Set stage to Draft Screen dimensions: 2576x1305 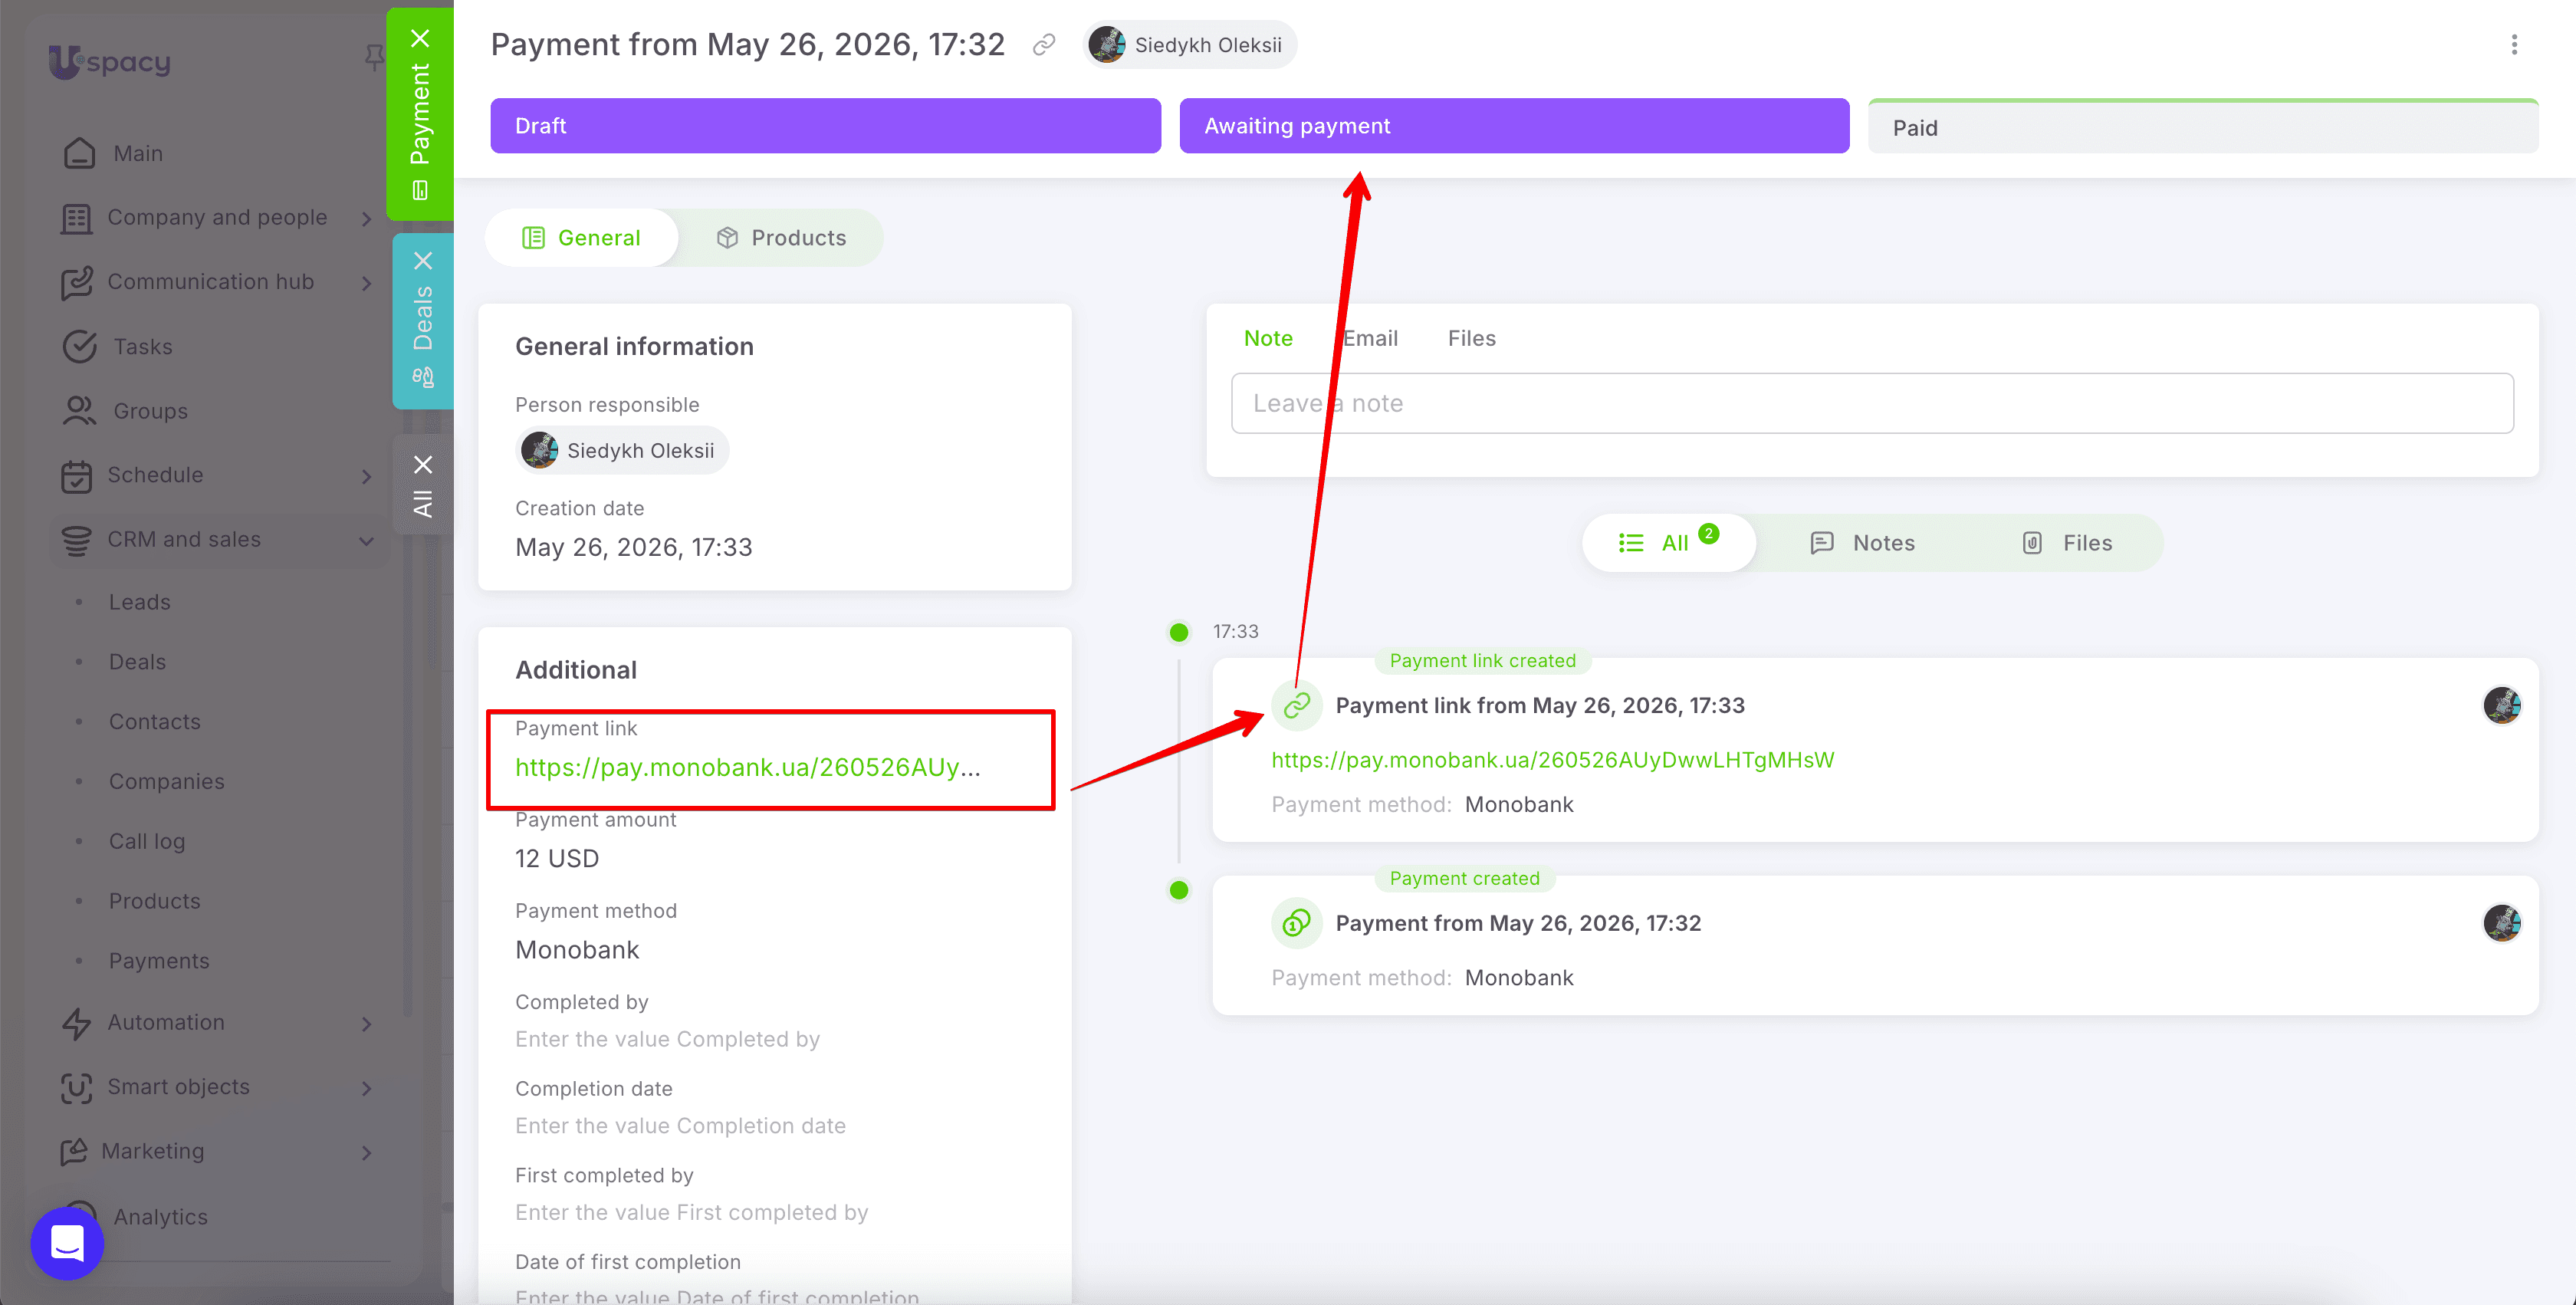825,126
